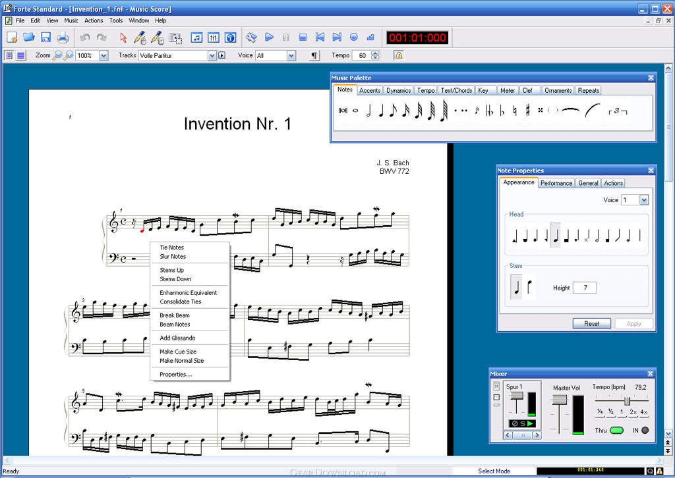Click the Apply button in Note Properties
This screenshot has width=675, height=478.
[633, 324]
